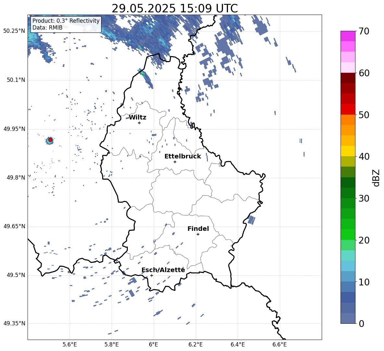Click the dBZ colorbar axis label
The width and height of the screenshot is (384, 351).
point(376,178)
